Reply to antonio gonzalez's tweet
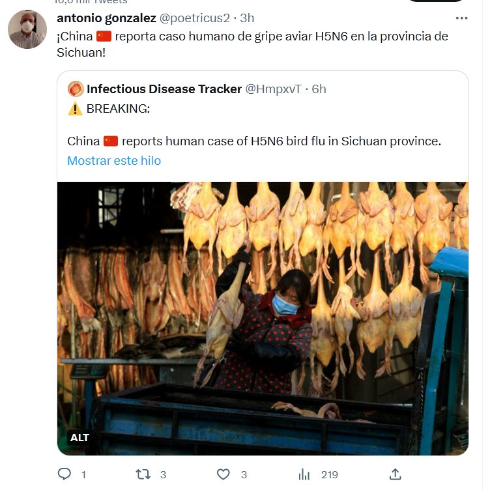Viewport: 490px width, 490px height. point(65,474)
